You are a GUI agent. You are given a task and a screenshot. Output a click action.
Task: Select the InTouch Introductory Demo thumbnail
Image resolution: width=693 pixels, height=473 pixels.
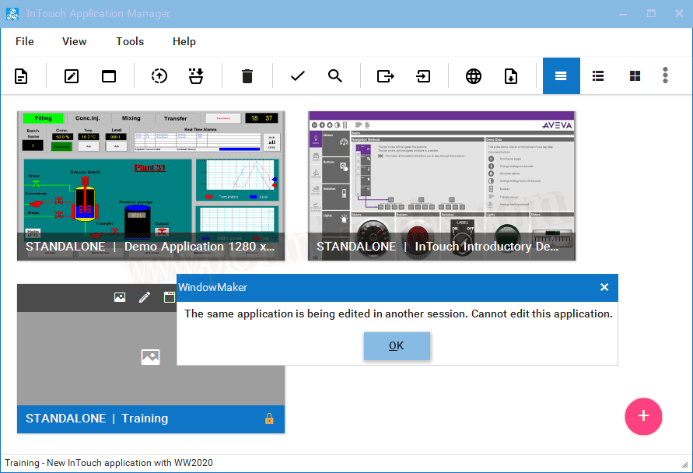442,185
